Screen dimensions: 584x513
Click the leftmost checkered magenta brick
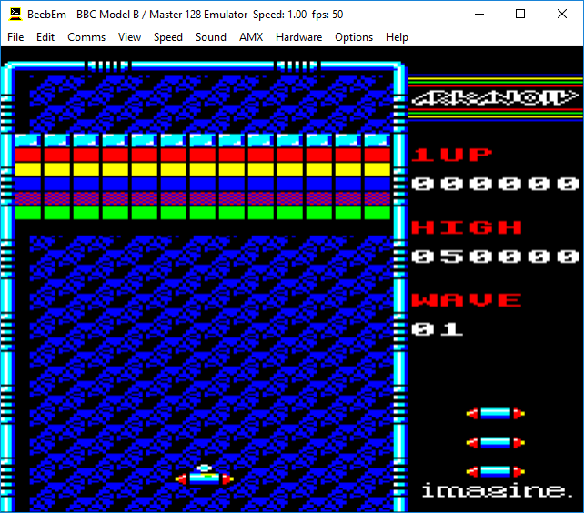pyautogui.click(x=28, y=198)
